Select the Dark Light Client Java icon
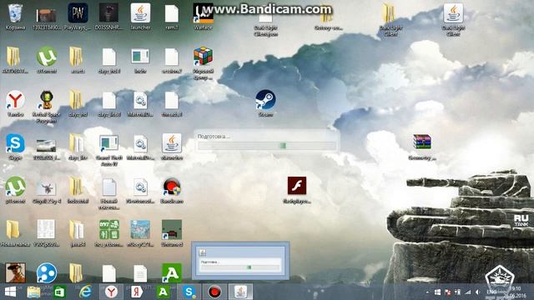The image size is (534, 300). pos(453,13)
